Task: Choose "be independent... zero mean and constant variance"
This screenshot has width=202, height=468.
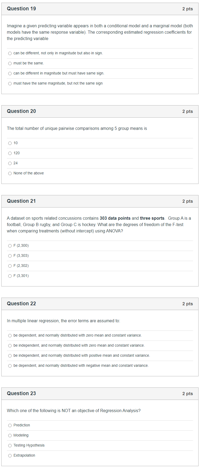Action: pyautogui.click(x=10, y=346)
